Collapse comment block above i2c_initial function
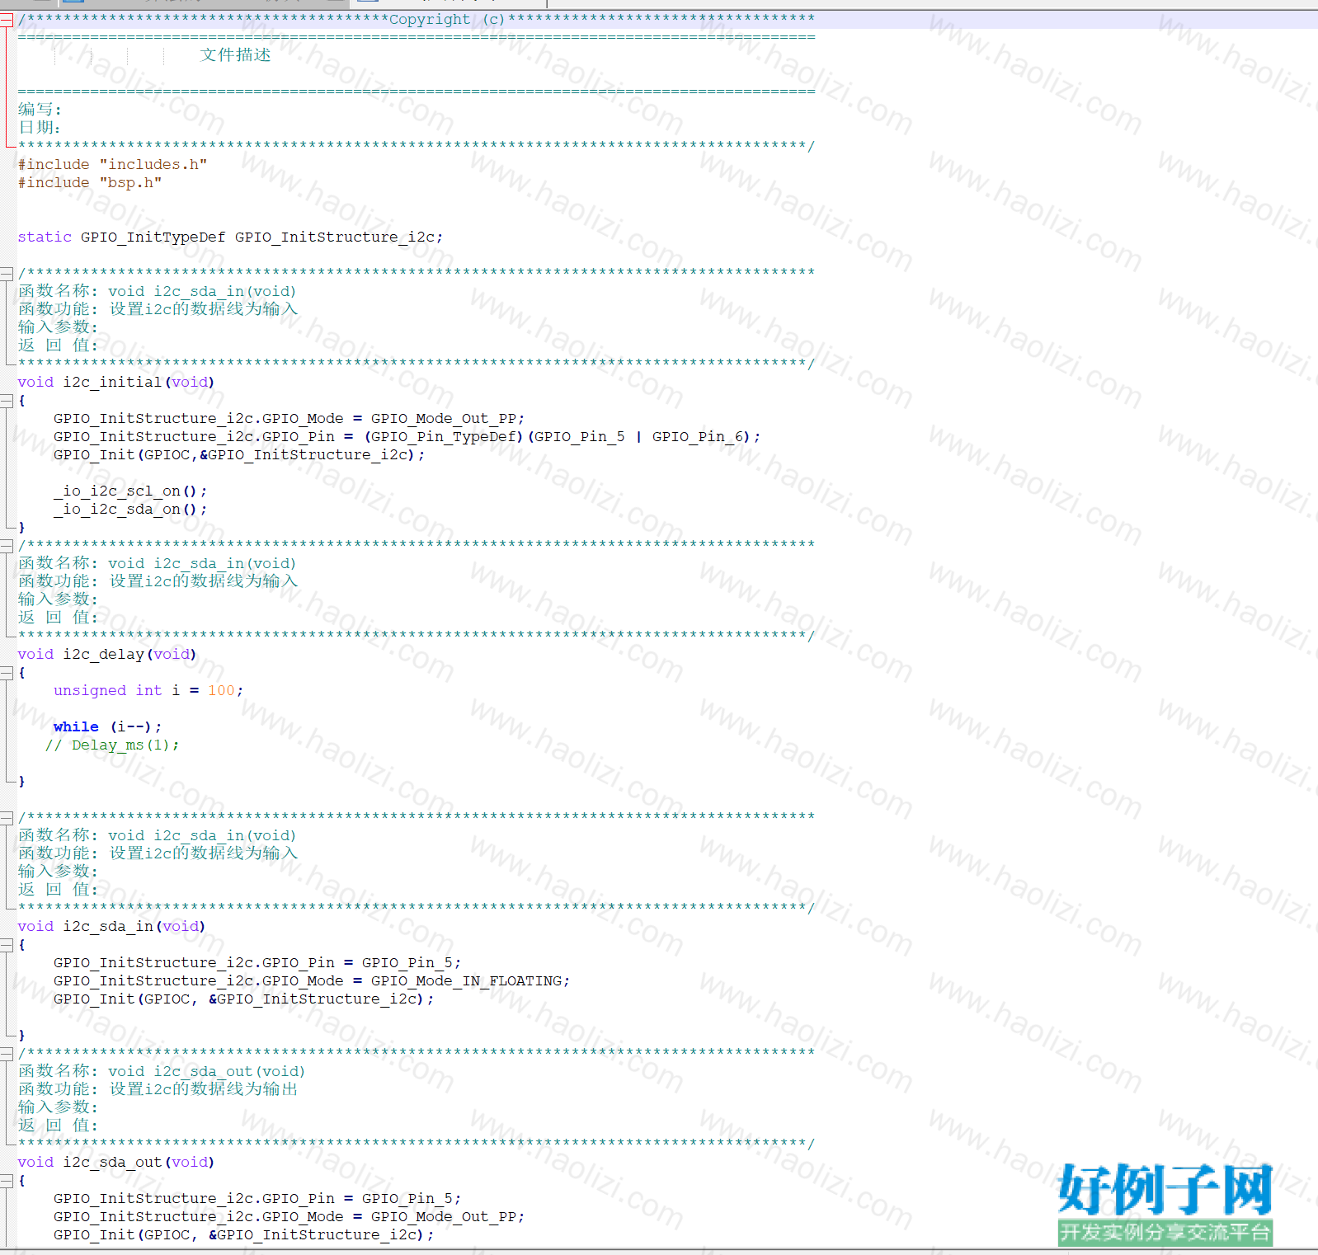1318x1255 pixels. (7, 273)
